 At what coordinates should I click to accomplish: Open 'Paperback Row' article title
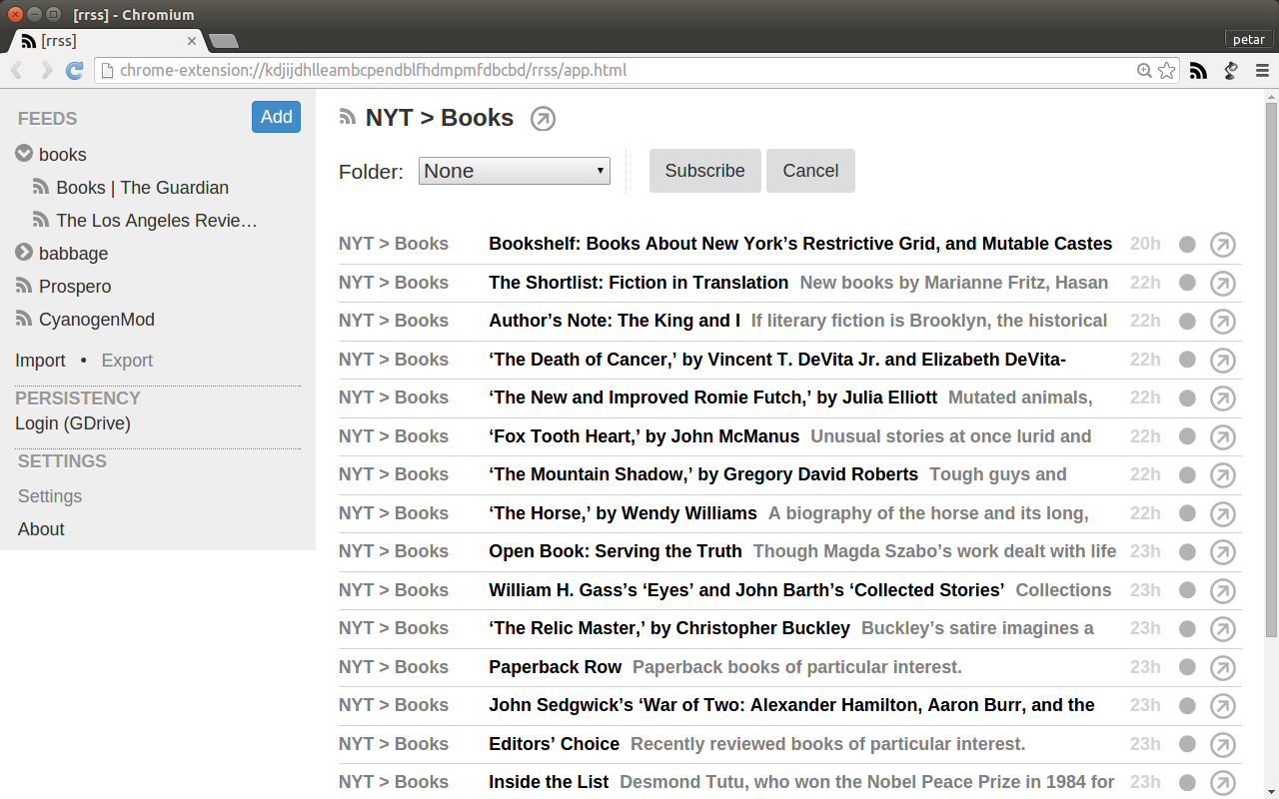click(x=555, y=667)
